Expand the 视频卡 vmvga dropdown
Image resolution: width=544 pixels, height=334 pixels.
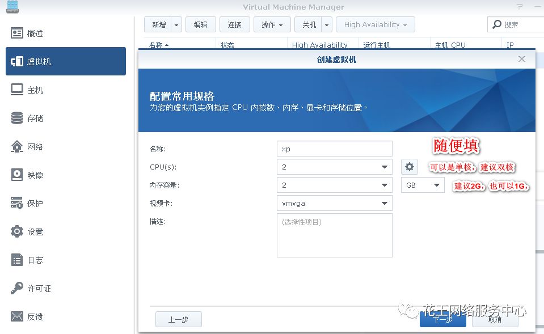385,202
